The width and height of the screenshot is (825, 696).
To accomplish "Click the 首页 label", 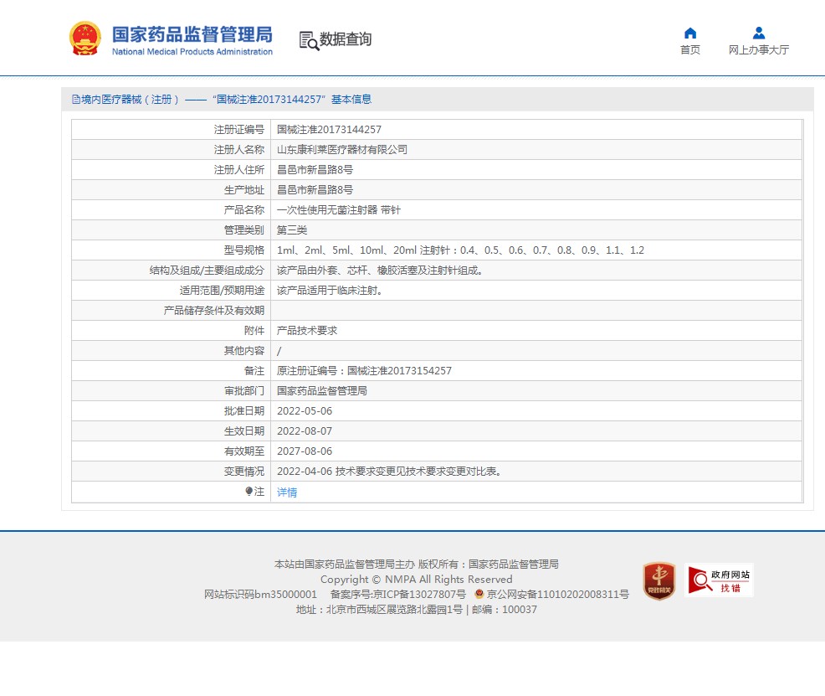I will coord(690,50).
